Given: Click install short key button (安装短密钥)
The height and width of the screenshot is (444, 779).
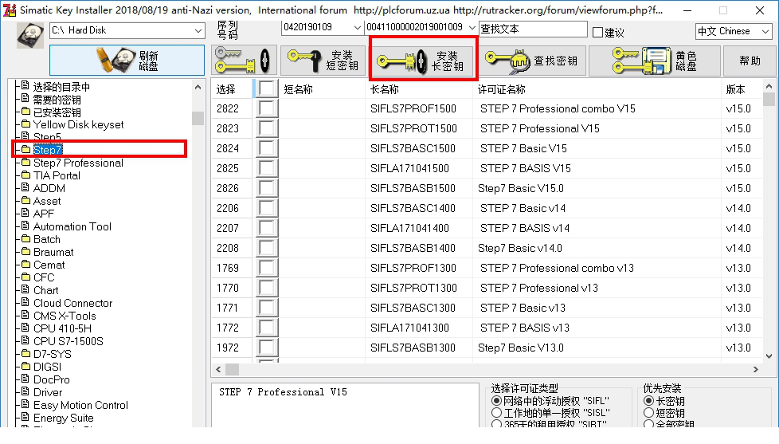Looking at the screenshot, I should (323, 61).
